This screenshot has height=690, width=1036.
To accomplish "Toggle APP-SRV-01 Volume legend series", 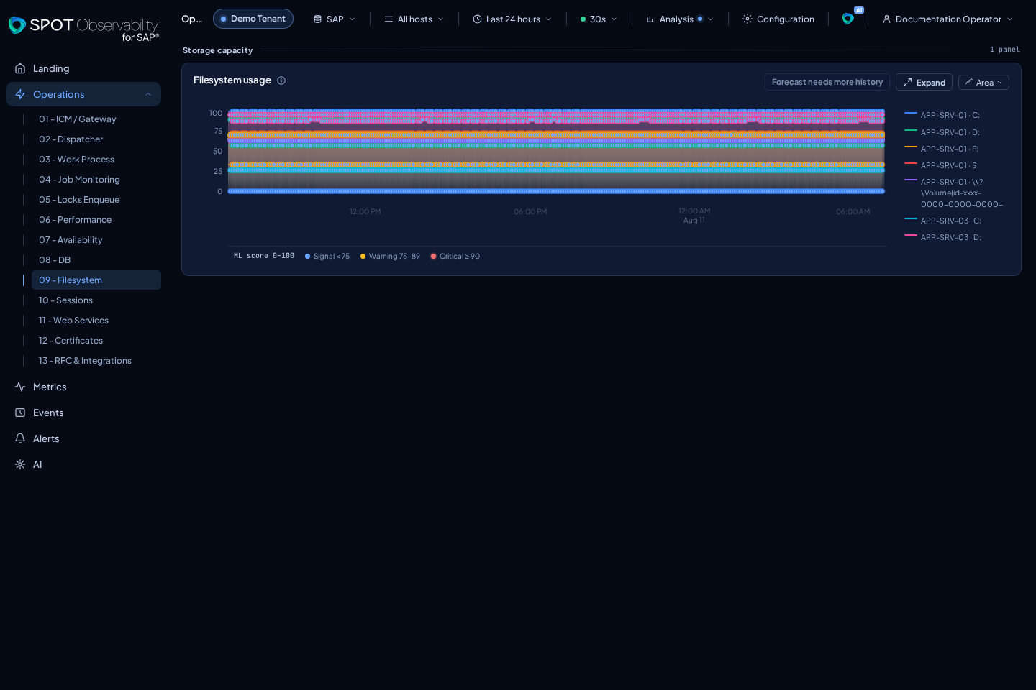I will (x=954, y=193).
